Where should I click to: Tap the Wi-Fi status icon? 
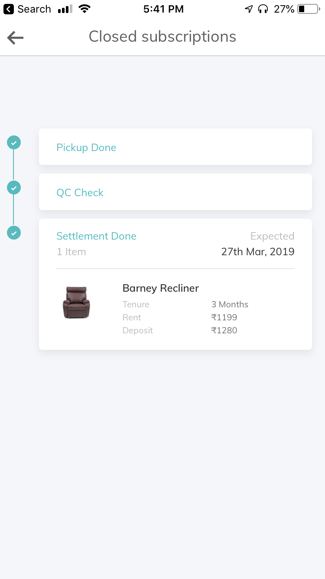[x=84, y=9]
